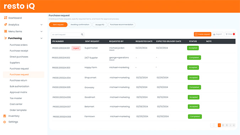Open the Purchase recommendation tab
Image resolution: width=240 pixels, height=135 pixels.
(x=122, y=25)
